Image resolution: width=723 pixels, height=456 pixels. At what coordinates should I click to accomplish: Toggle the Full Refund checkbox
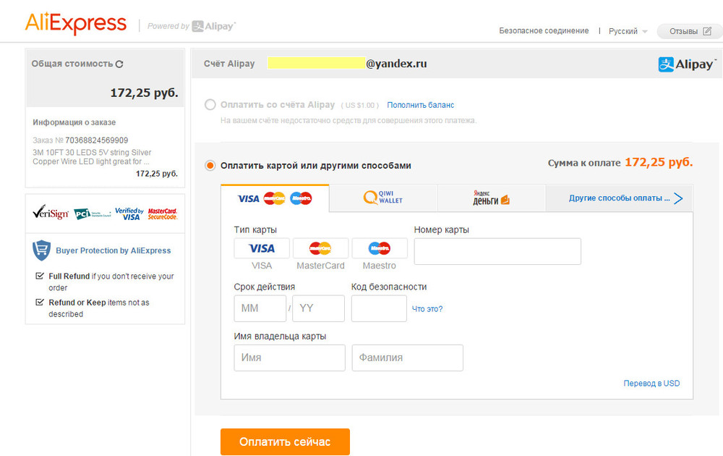click(40, 276)
